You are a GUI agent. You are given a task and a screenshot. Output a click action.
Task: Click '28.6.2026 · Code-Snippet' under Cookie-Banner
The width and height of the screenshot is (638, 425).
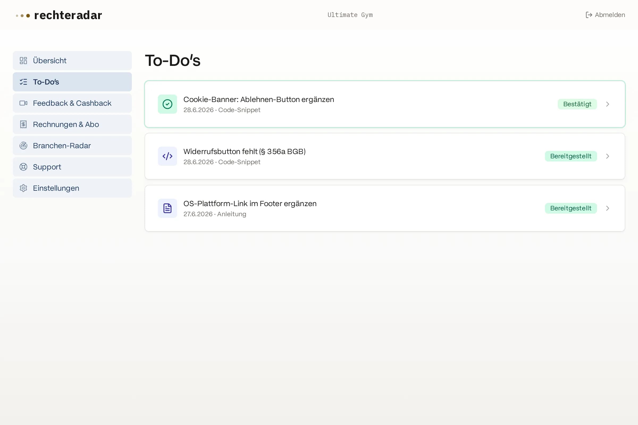point(222,110)
